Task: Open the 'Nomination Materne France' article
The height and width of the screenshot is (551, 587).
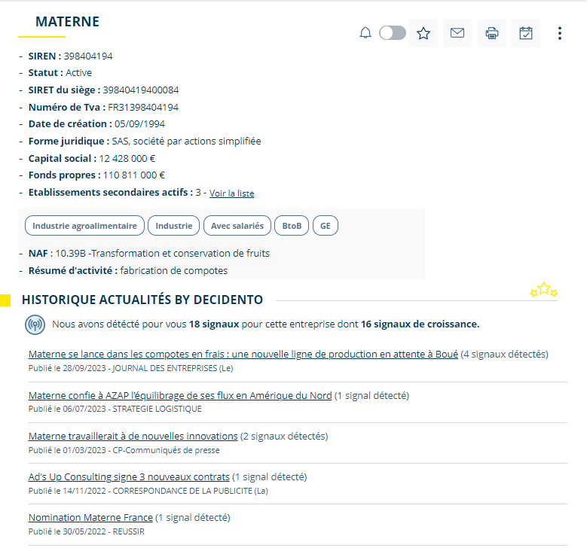Action: (x=90, y=518)
